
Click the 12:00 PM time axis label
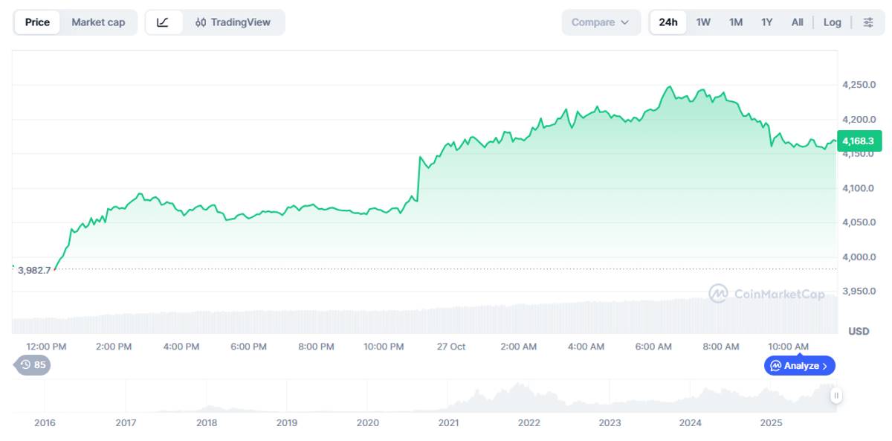coord(46,347)
